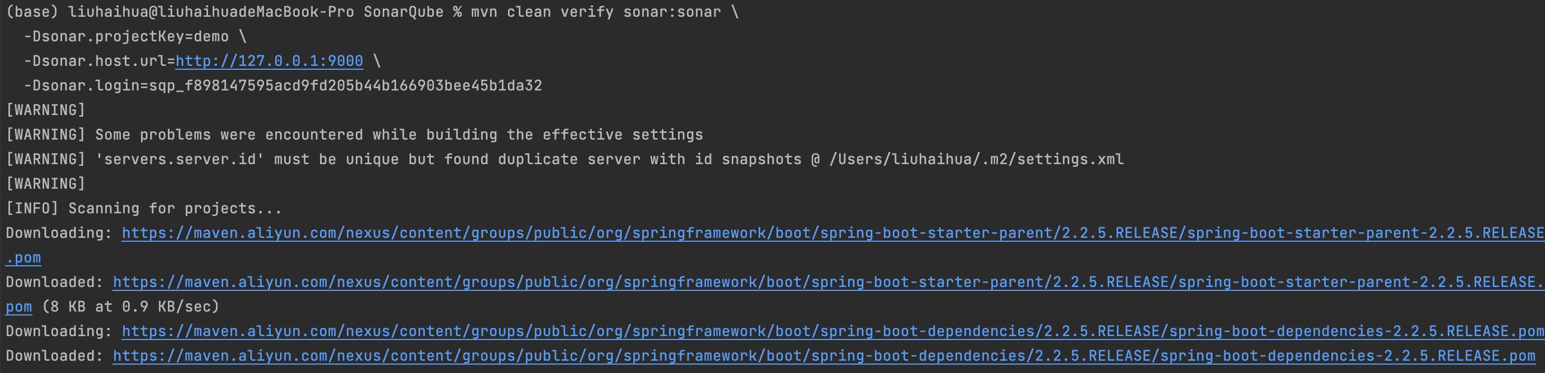Screen dimensions: 1545x373
Task: Click the empty [WARNING] line above [INFO]
Action: tap(45, 184)
